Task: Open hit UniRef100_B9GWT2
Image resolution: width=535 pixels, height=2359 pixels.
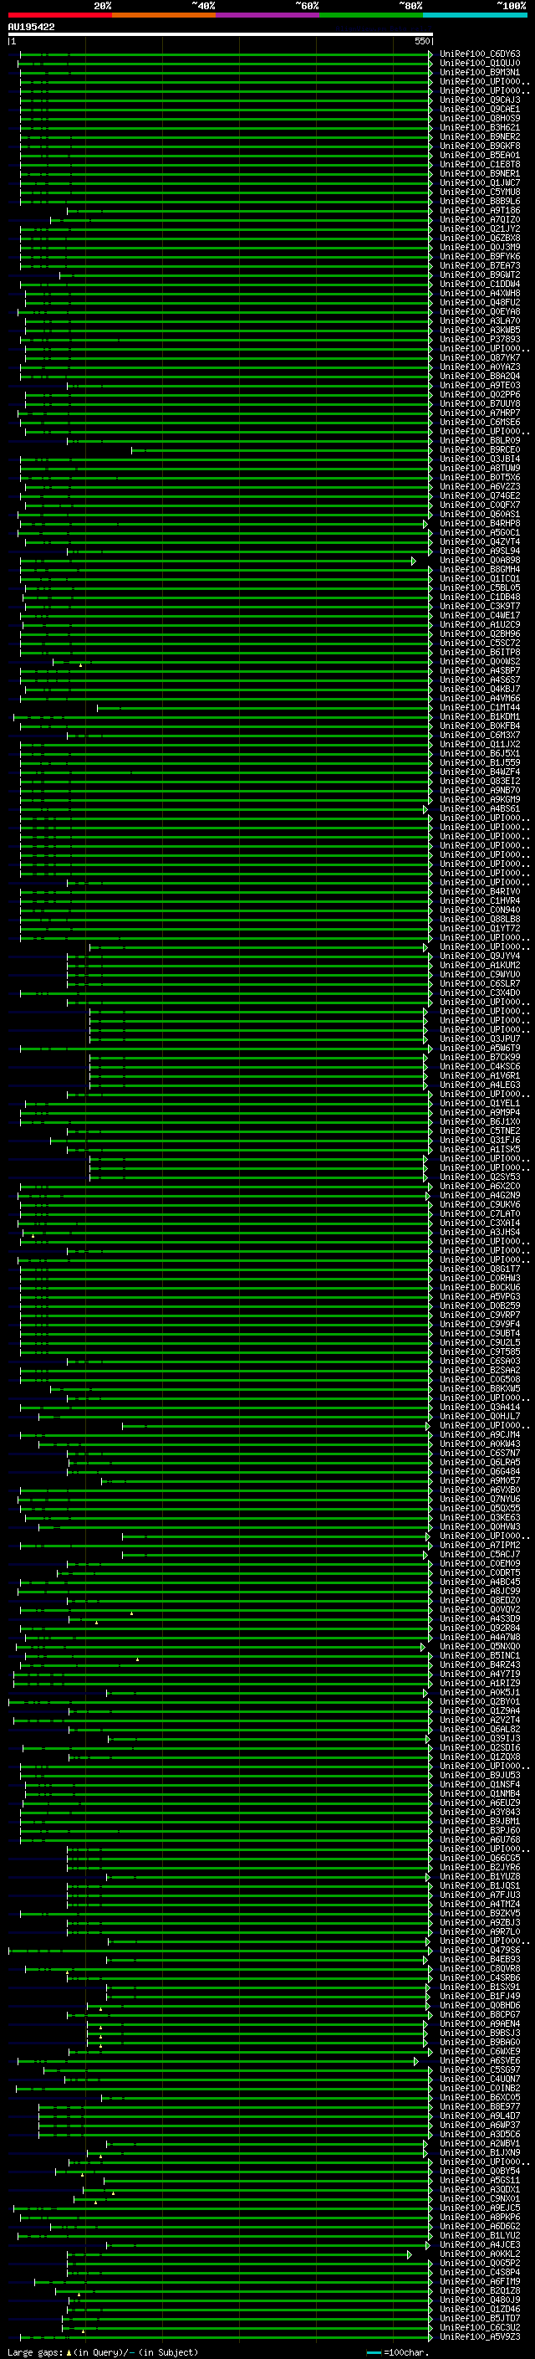Action: click(479, 274)
